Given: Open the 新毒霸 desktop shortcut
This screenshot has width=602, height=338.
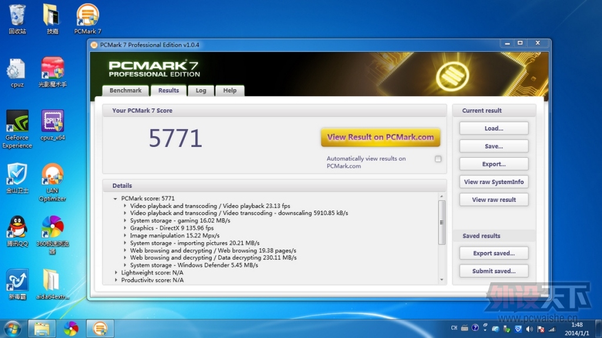Looking at the screenshot, I should click(17, 284).
